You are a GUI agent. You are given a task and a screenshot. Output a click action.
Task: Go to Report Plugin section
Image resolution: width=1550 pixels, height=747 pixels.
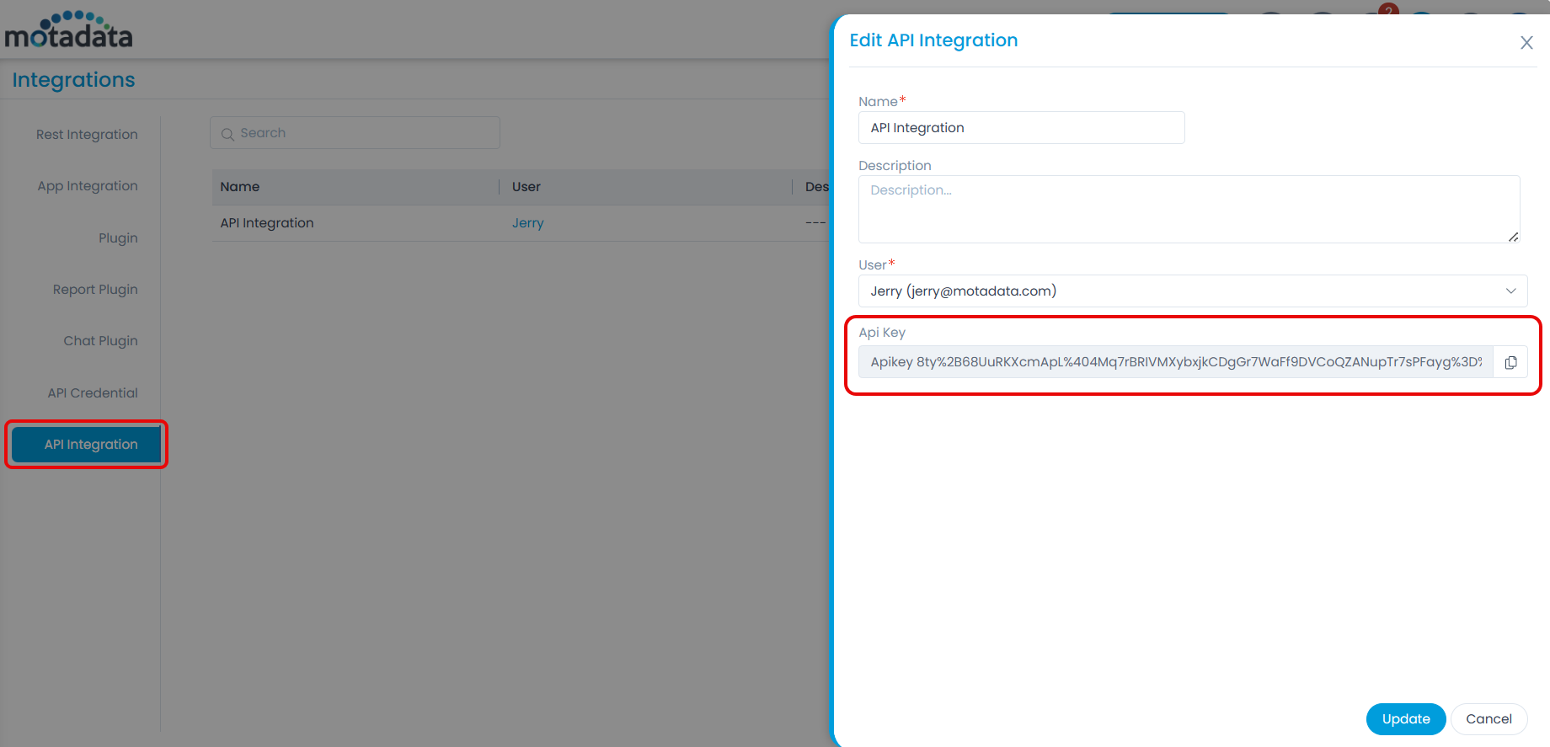95,290
